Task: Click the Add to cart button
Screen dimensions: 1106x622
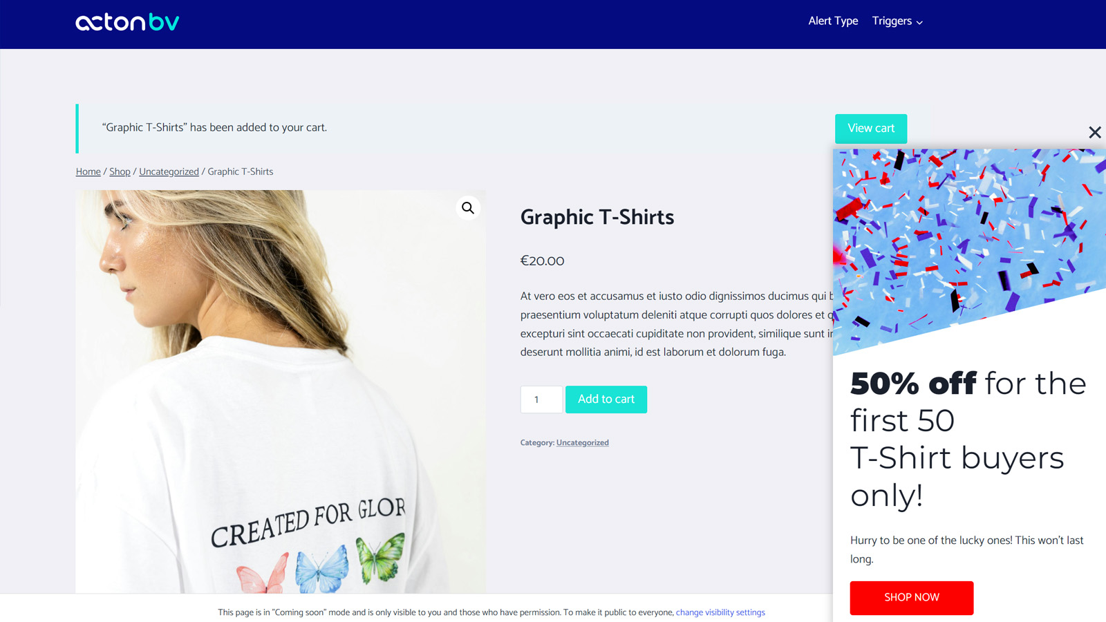Action: click(606, 399)
